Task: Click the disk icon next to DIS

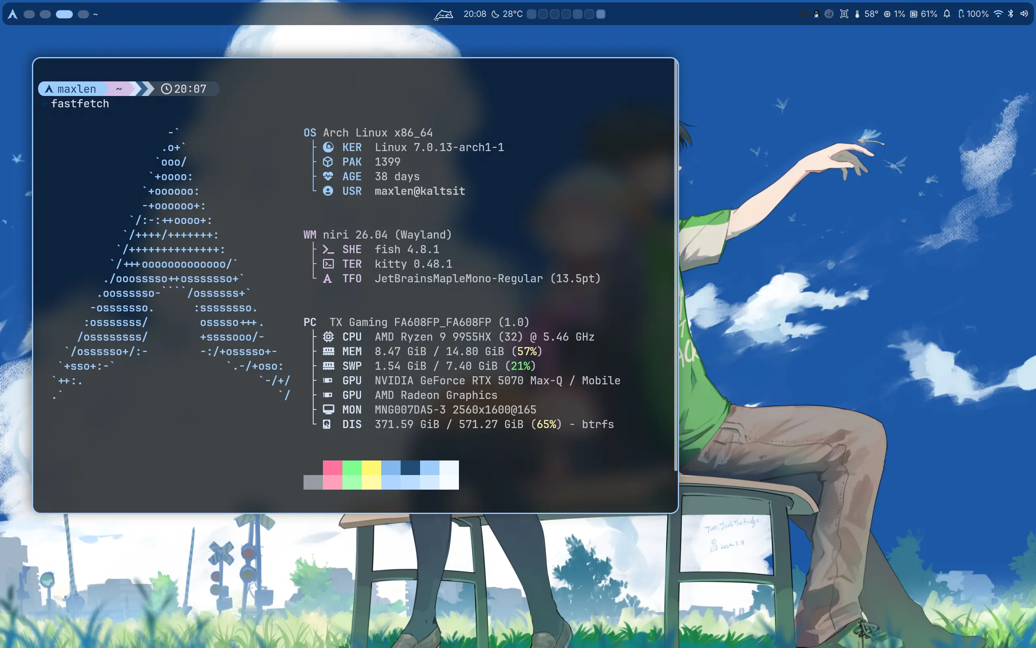Action: tap(327, 424)
